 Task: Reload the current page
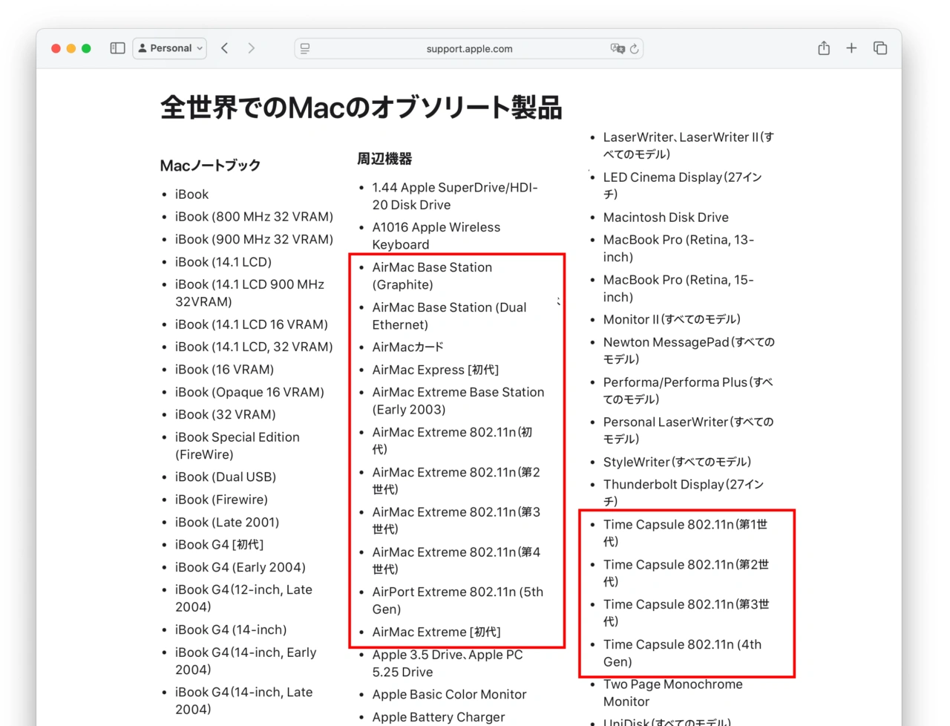pos(635,49)
